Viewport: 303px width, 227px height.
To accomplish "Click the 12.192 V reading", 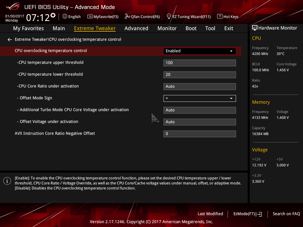I will tap(259, 166).
